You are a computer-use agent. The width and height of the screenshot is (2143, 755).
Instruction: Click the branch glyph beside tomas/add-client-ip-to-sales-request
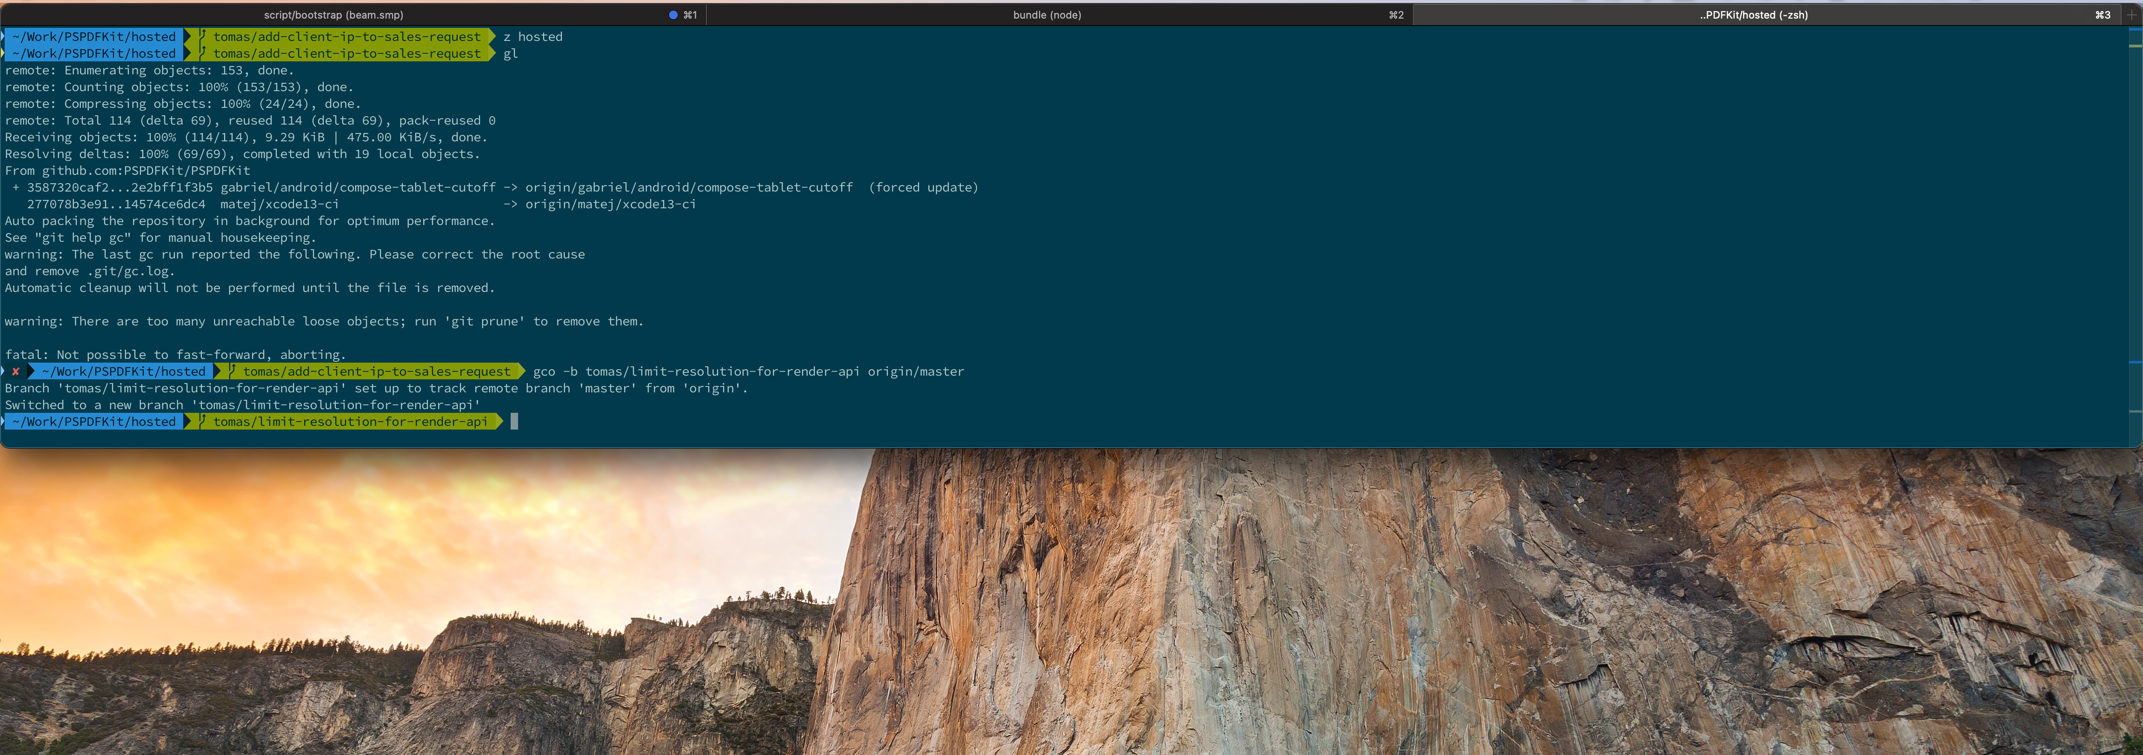pos(202,37)
